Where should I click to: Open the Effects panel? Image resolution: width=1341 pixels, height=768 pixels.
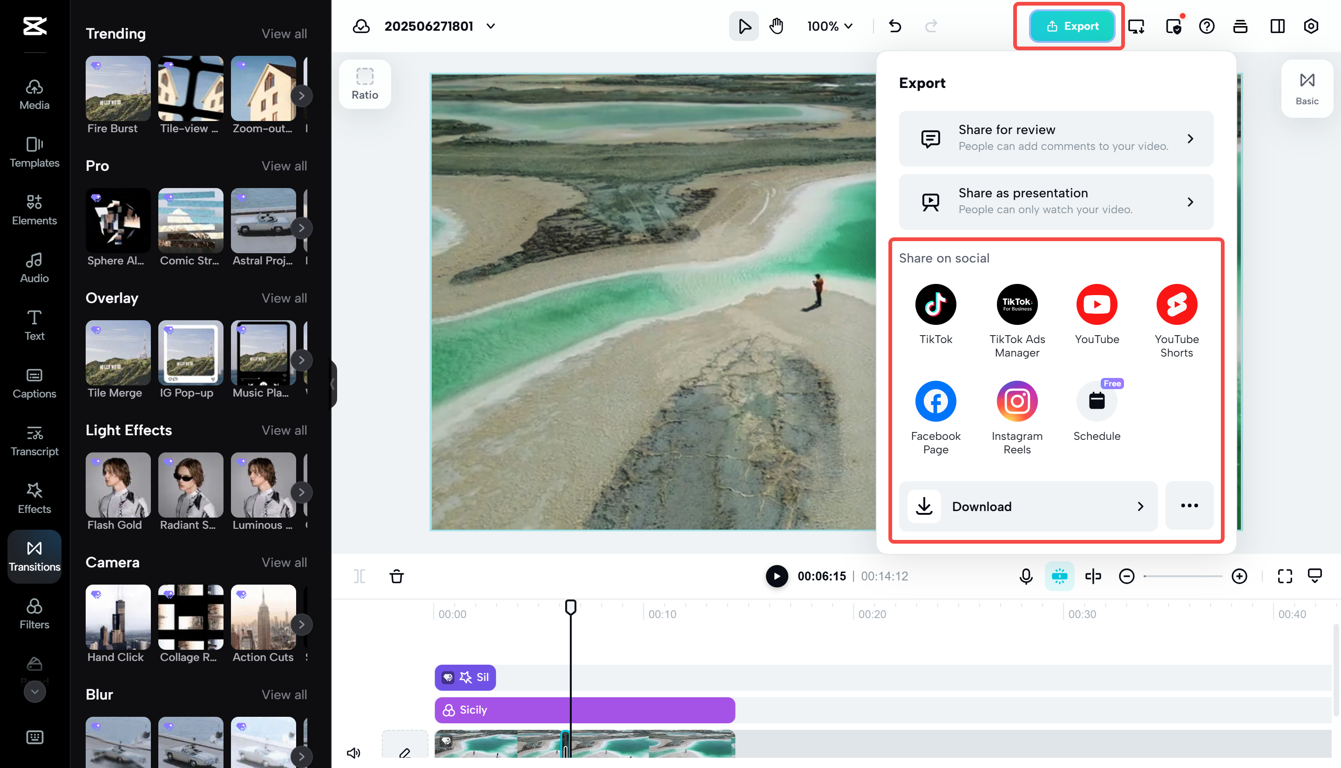pos(34,498)
